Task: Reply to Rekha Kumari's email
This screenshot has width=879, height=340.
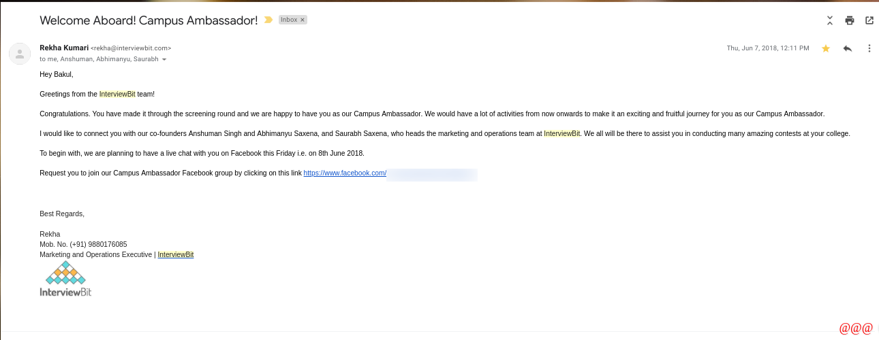Action: click(x=848, y=48)
